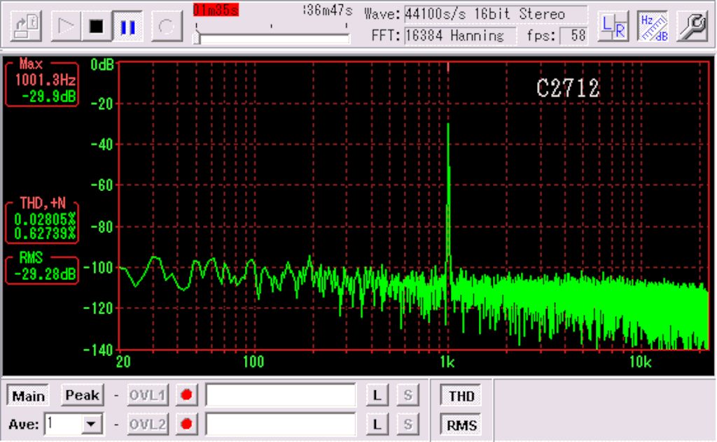The image size is (717, 442).
Task: Click the THD+N value 0.62739%
Action: point(45,234)
